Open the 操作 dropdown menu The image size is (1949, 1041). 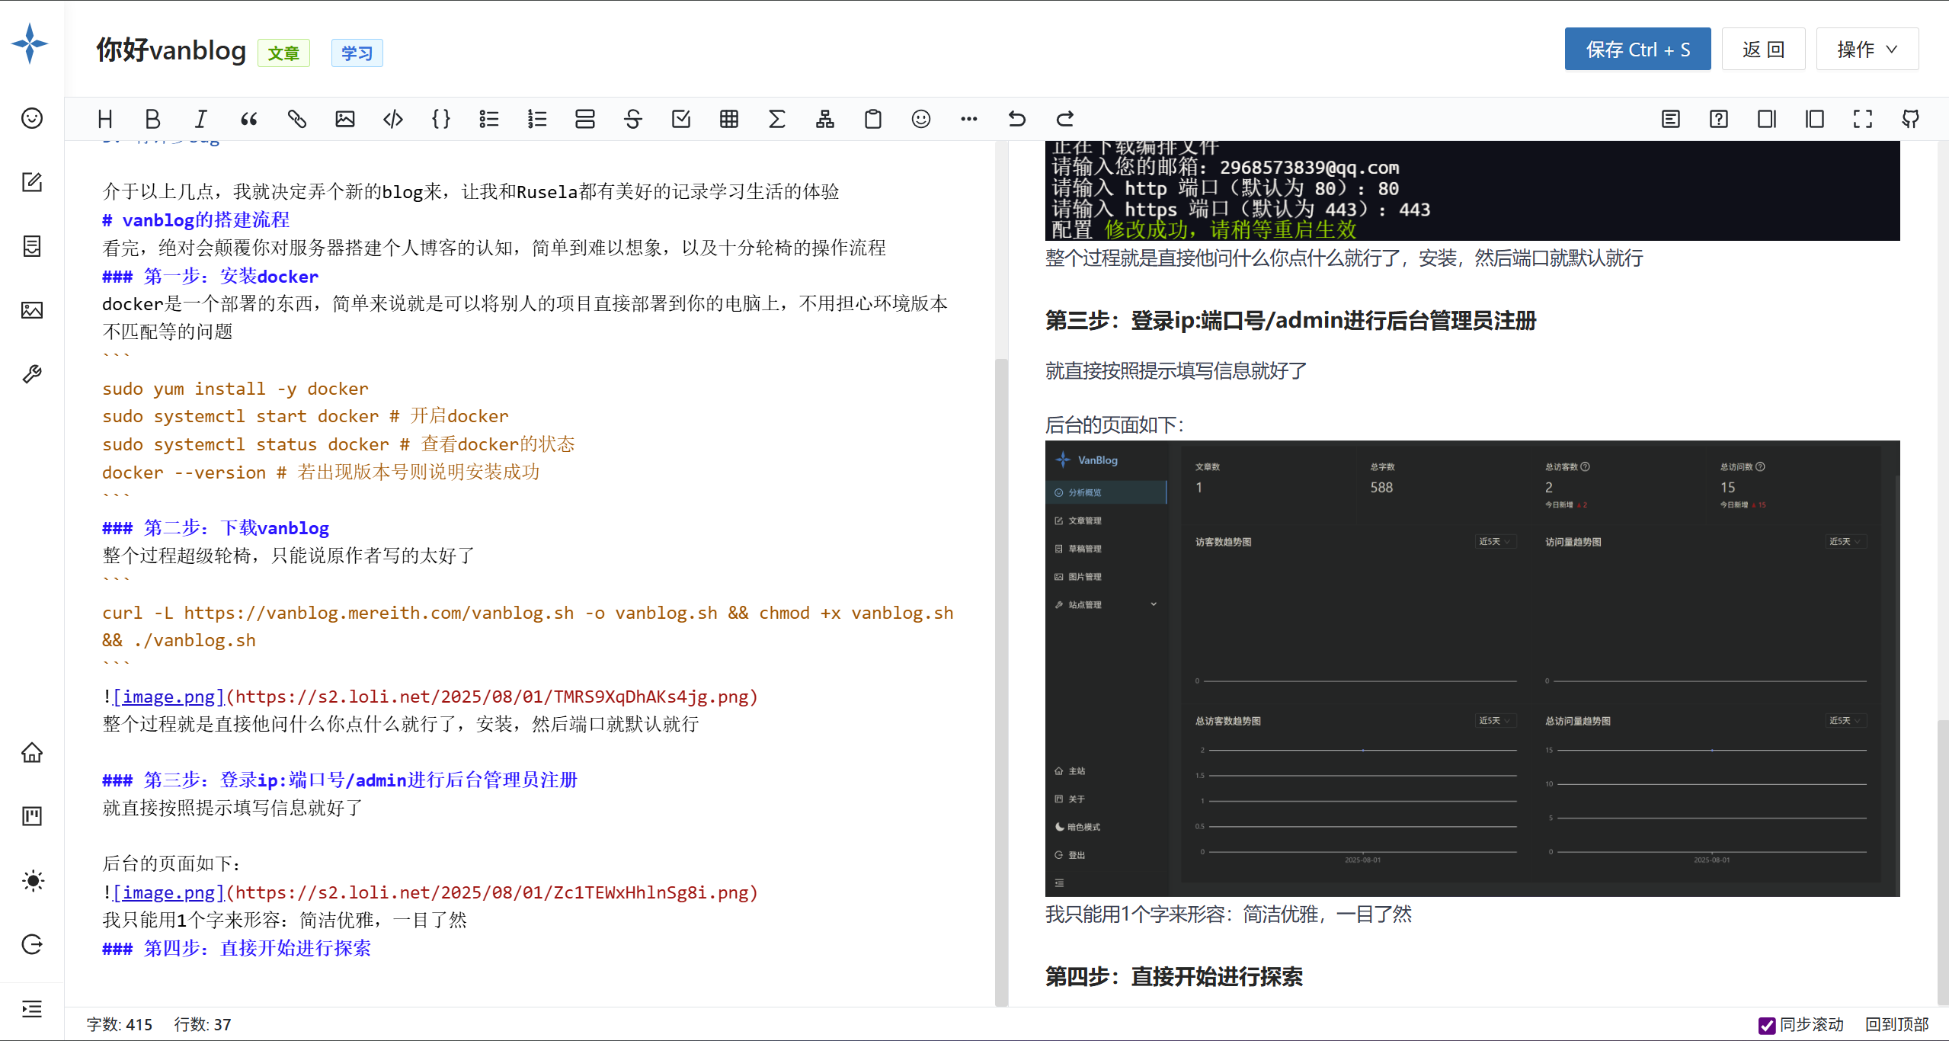tap(1867, 50)
